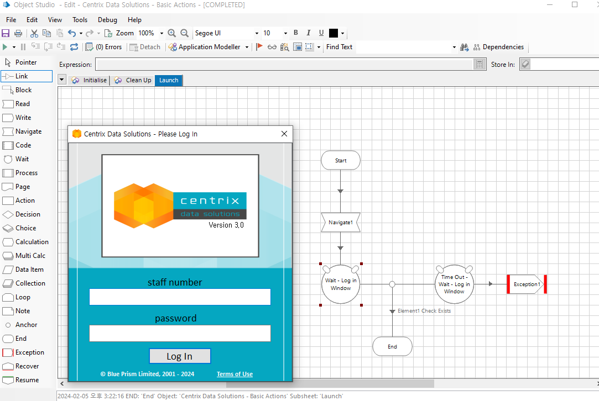Open the Undo history dropdown arrow

pyautogui.click(x=81, y=33)
